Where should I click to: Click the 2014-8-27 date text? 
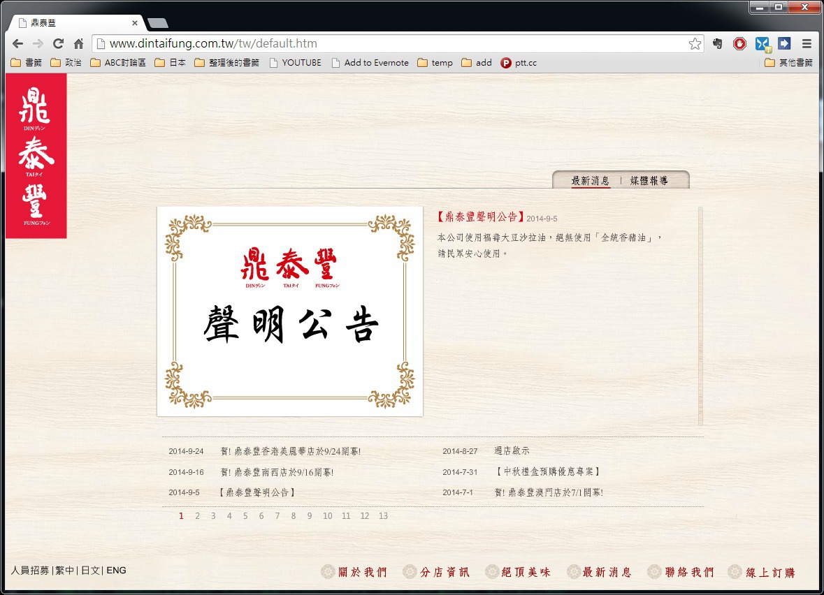coord(460,451)
